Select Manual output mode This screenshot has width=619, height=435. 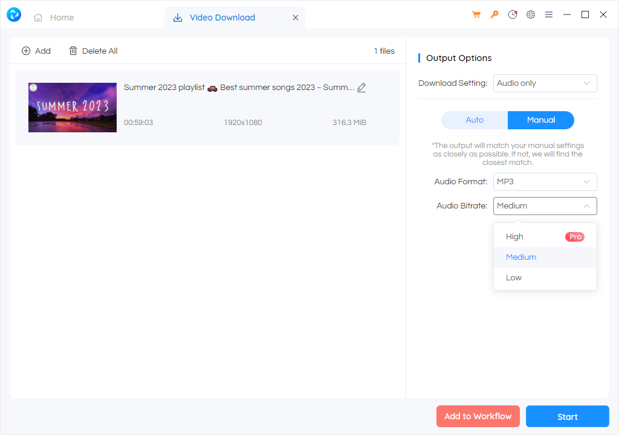[540, 120]
